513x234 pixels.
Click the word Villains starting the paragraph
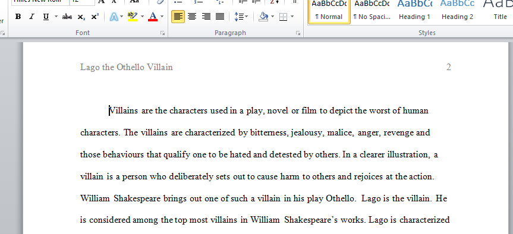pyautogui.click(x=123, y=111)
